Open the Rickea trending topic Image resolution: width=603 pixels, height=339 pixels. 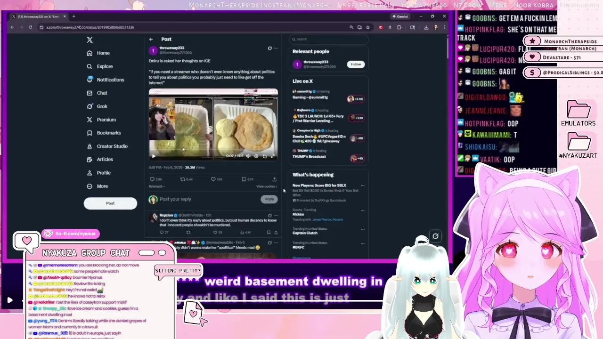click(x=298, y=215)
